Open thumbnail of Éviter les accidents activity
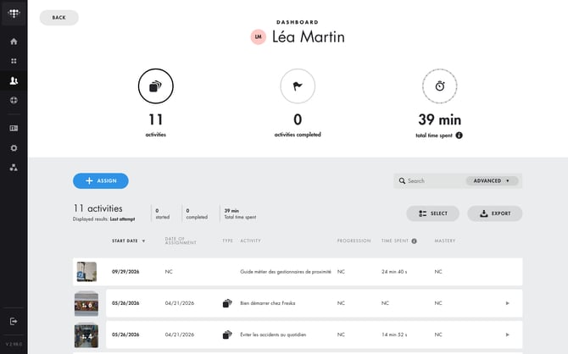Viewport: 568px width, 354px height. (x=86, y=335)
